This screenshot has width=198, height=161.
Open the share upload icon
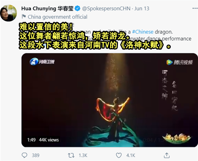point(167,155)
